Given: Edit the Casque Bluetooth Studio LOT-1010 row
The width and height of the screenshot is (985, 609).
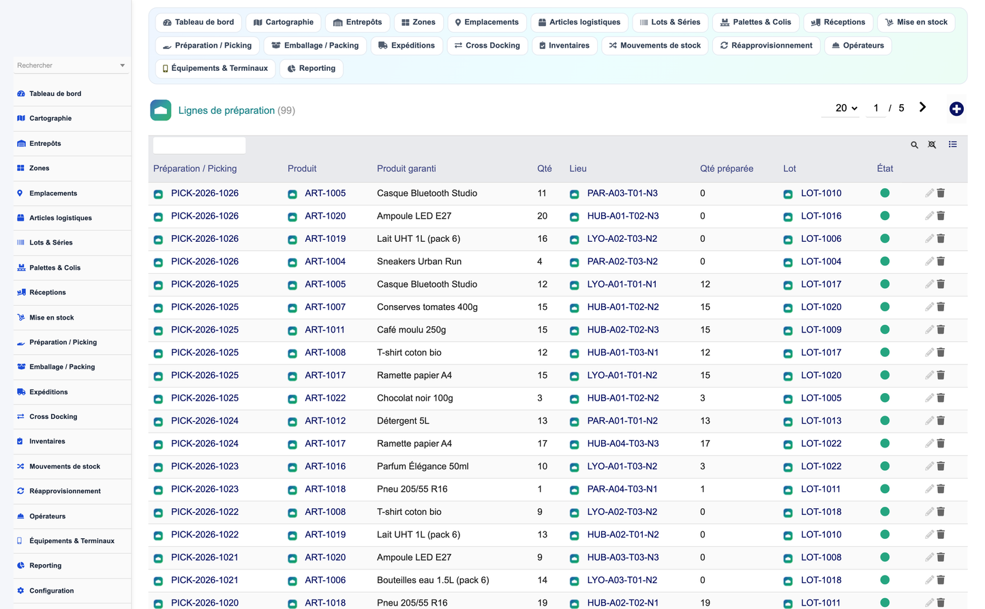Looking at the screenshot, I should pos(929,193).
